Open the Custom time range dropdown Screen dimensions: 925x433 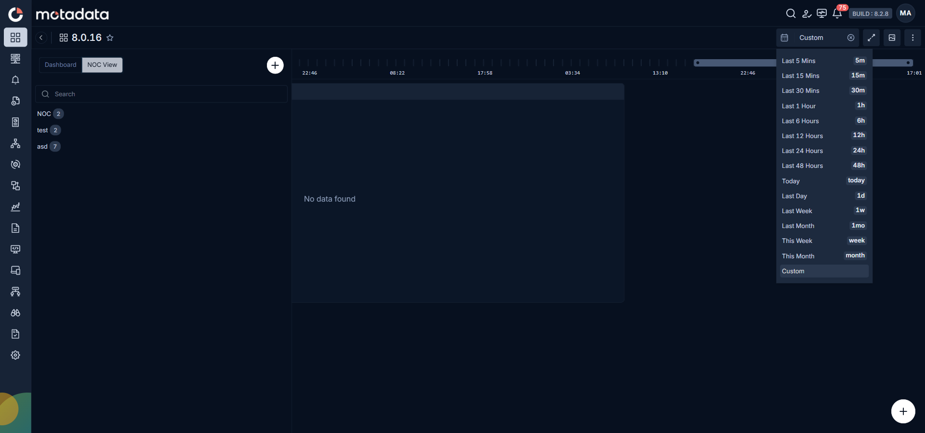818,38
